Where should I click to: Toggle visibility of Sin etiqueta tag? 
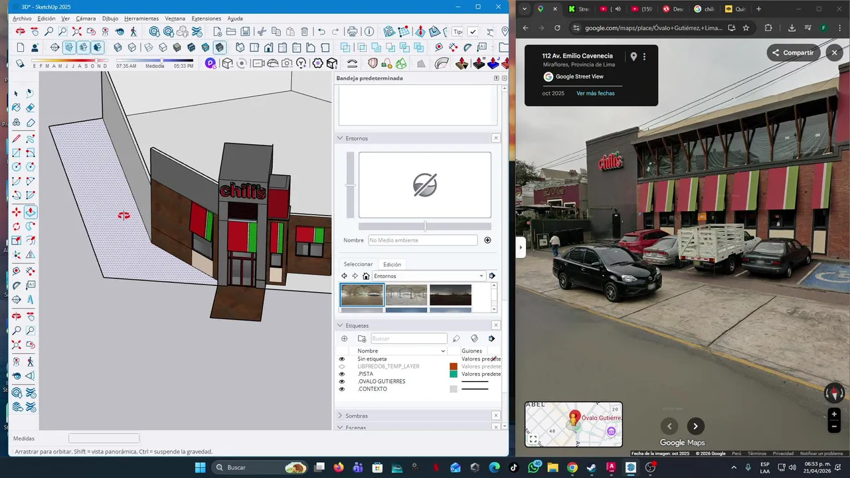pos(342,359)
